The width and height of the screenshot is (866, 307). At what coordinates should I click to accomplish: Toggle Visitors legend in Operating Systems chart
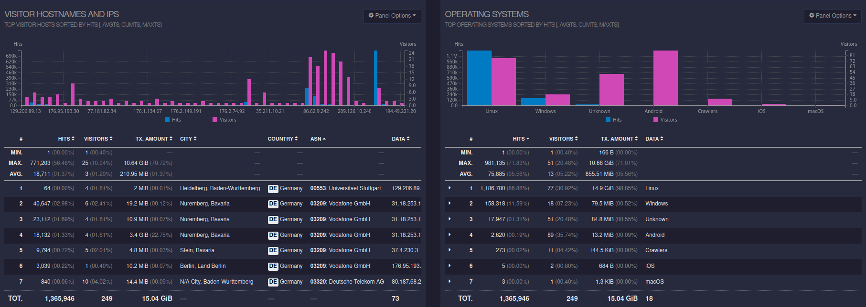click(665, 120)
